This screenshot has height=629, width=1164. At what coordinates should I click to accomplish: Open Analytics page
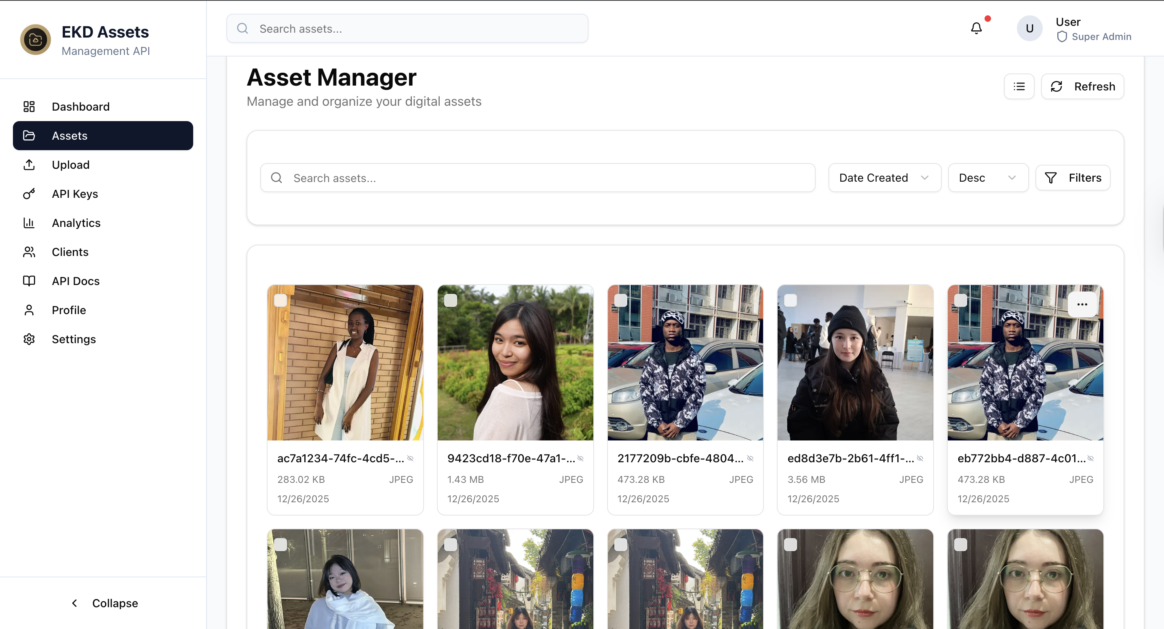coord(103,223)
